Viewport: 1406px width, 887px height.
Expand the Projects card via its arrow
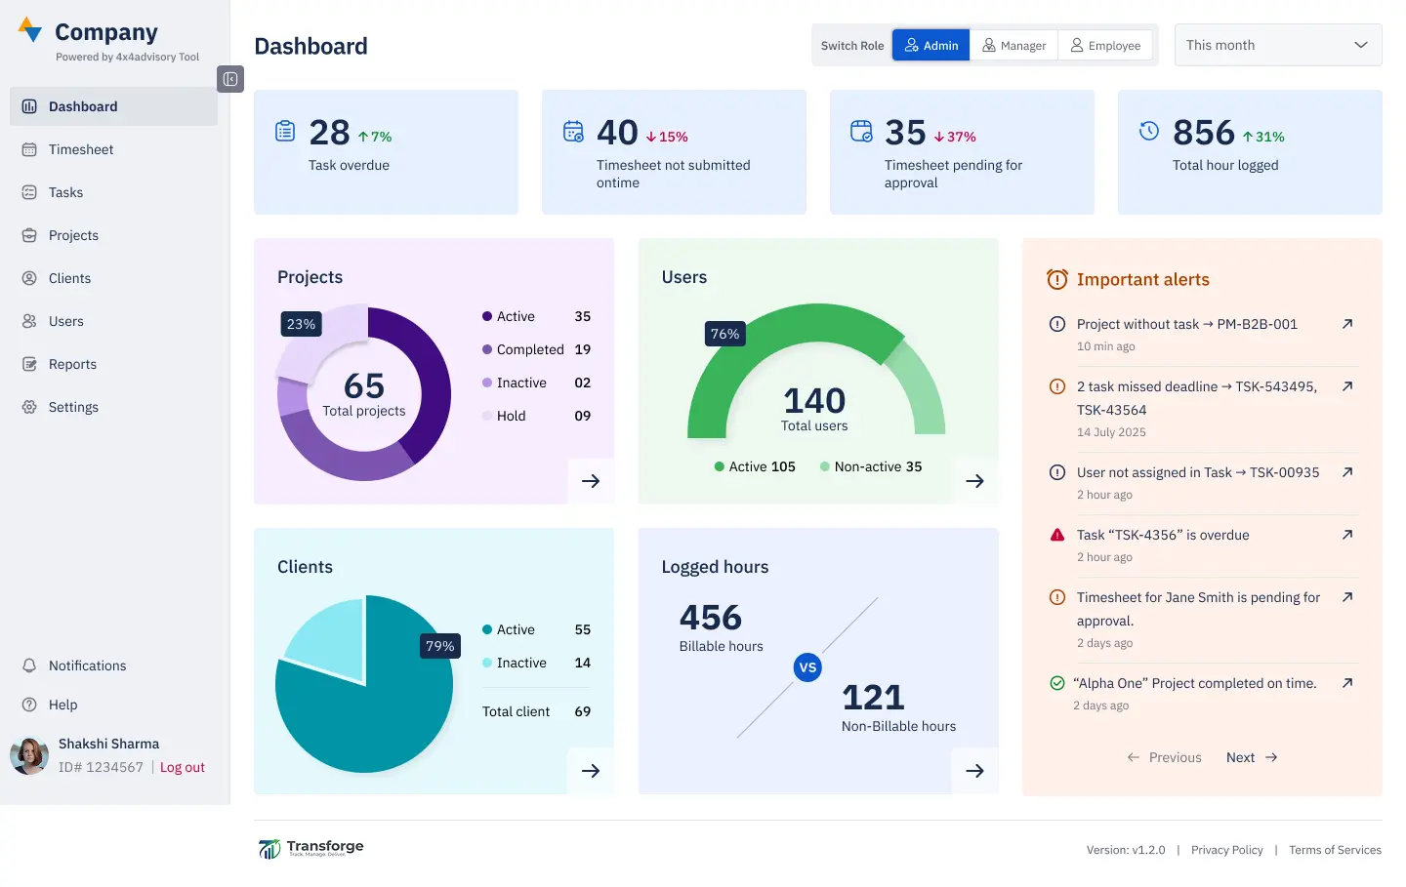(x=591, y=480)
